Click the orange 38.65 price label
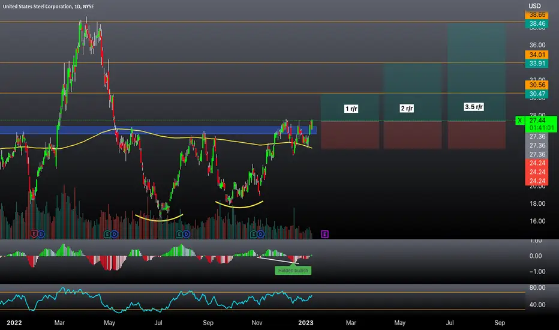Image resolution: width=559 pixels, height=330 pixels. (537, 15)
